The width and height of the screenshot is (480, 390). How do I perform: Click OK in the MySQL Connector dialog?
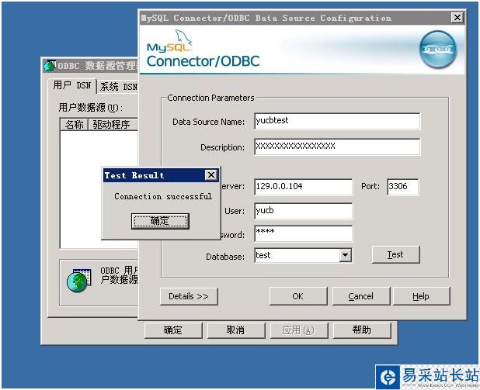coord(298,296)
